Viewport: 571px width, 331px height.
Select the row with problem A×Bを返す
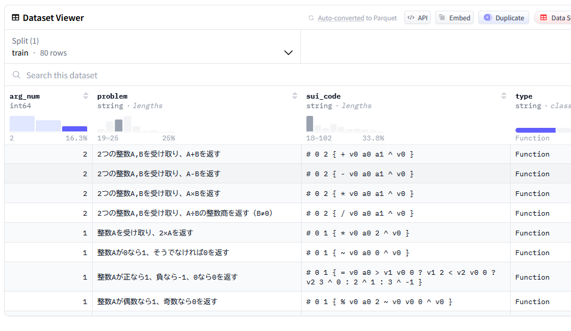tap(288, 194)
